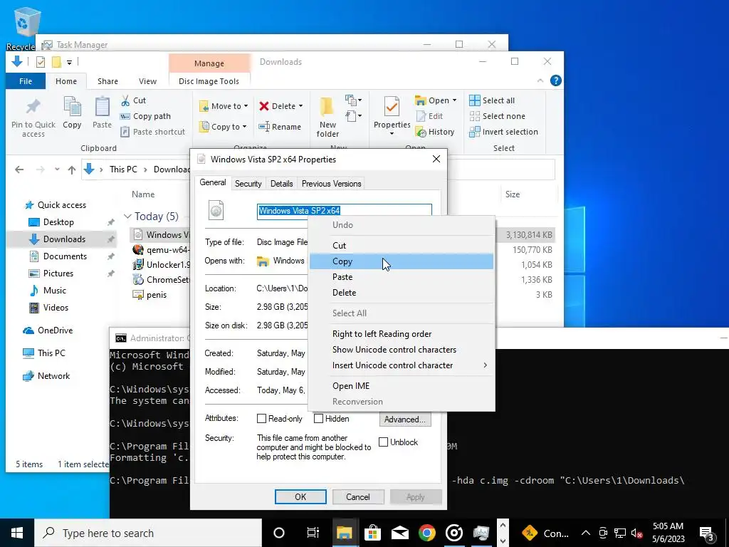Click Copy path in the ribbon
Image resolution: width=729 pixels, height=547 pixels.
point(145,116)
